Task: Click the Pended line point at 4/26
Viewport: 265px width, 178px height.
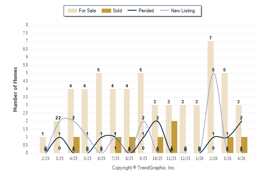Action: coord(241,121)
